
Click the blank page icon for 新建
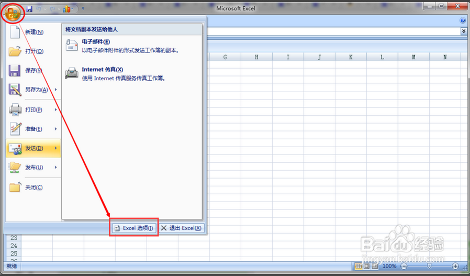click(x=15, y=32)
